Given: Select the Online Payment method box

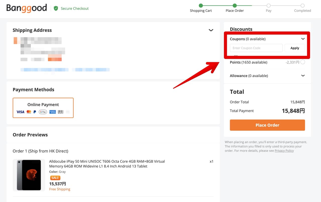Looking at the screenshot, I should click(43, 108).
